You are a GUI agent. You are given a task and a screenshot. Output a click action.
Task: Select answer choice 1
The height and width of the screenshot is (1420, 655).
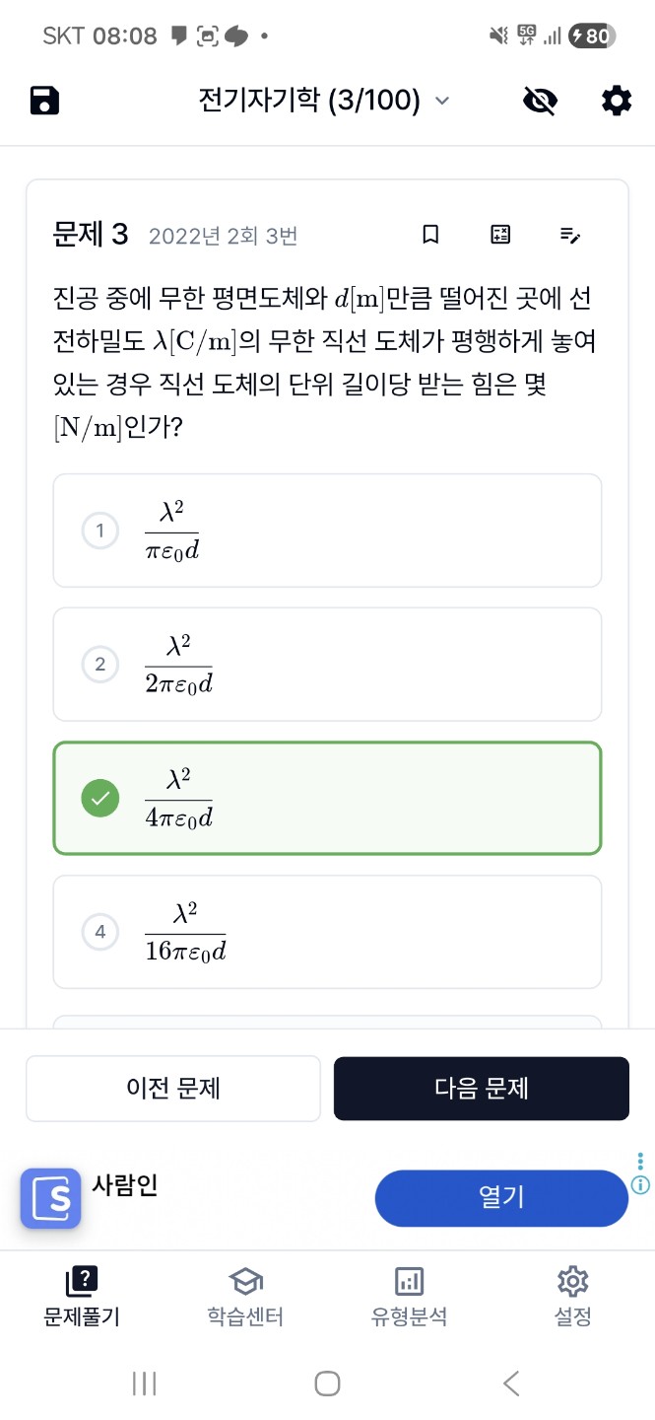327,531
